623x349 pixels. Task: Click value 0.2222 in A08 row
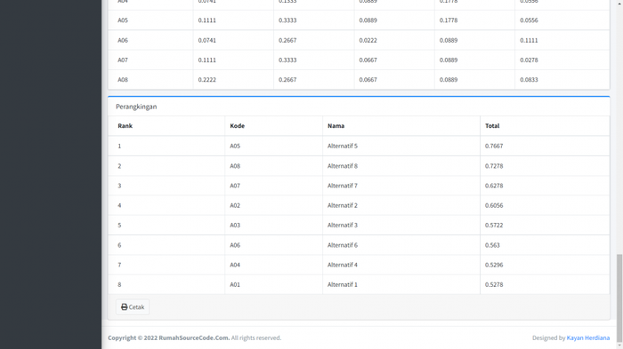(x=207, y=80)
